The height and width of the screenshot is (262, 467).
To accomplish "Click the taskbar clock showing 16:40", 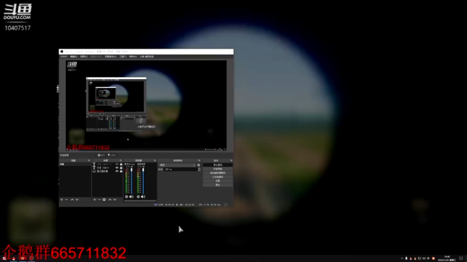I will pos(447,258).
